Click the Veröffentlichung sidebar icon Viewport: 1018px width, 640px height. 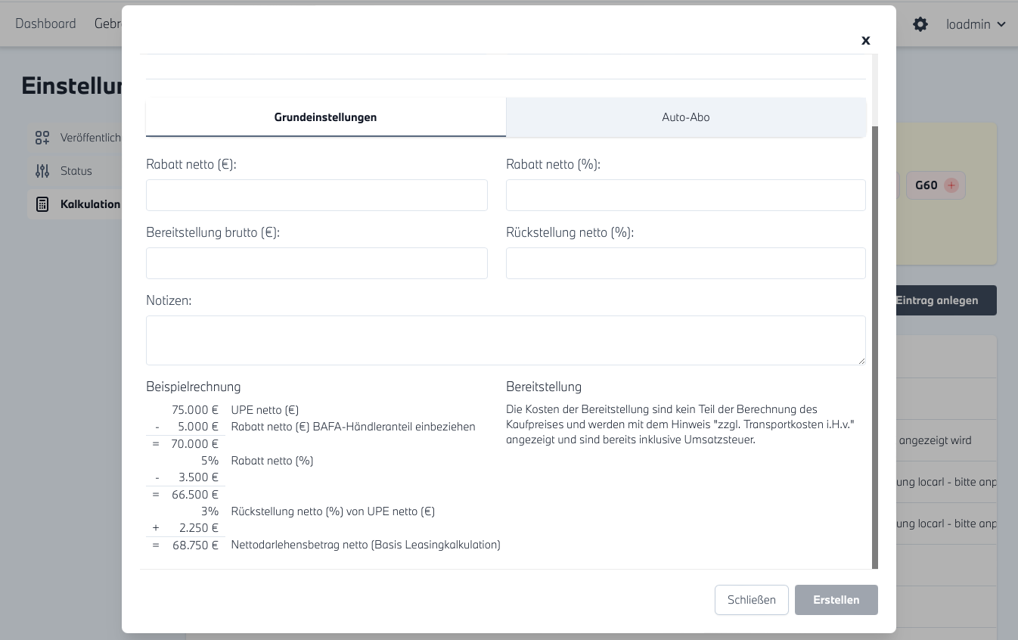pyautogui.click(x=42, y=138)
